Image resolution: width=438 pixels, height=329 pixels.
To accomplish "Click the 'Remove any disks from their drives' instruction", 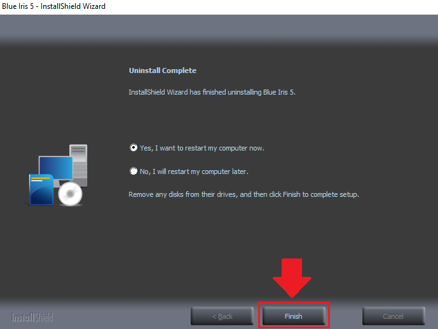I will 243,194.
